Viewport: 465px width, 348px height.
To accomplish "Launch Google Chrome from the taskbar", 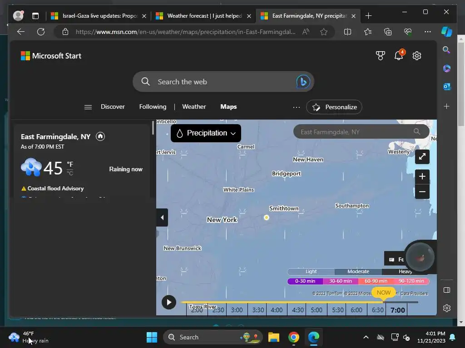I will [x=294, y=337].
